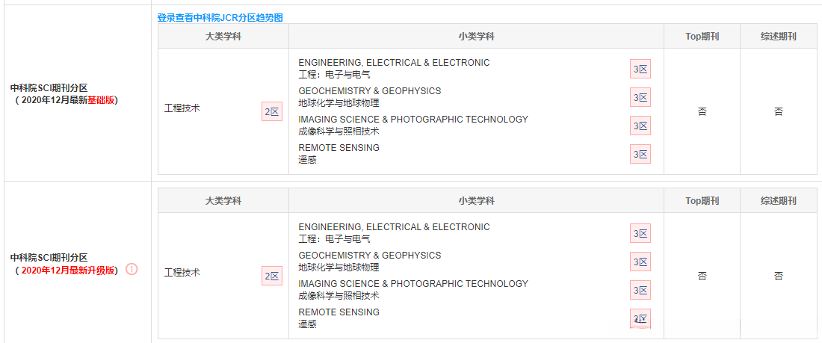Click Top期刊 header in the 基础版 table
Screen dimensions: 822x343
point(702,37)
